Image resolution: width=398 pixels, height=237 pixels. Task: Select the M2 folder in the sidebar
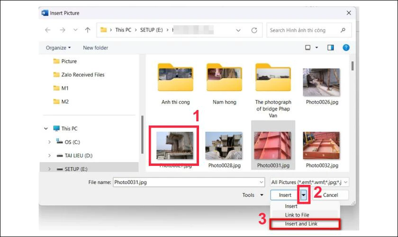point(61,101)
